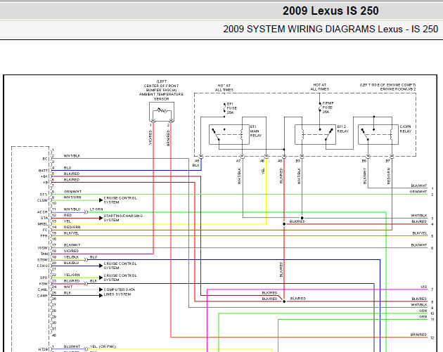Click the RED/GRN wire label on pin 14
Image resolution: width=443 pixels, height=352 pixels.
pyautogui.click(x=72, y=227)
